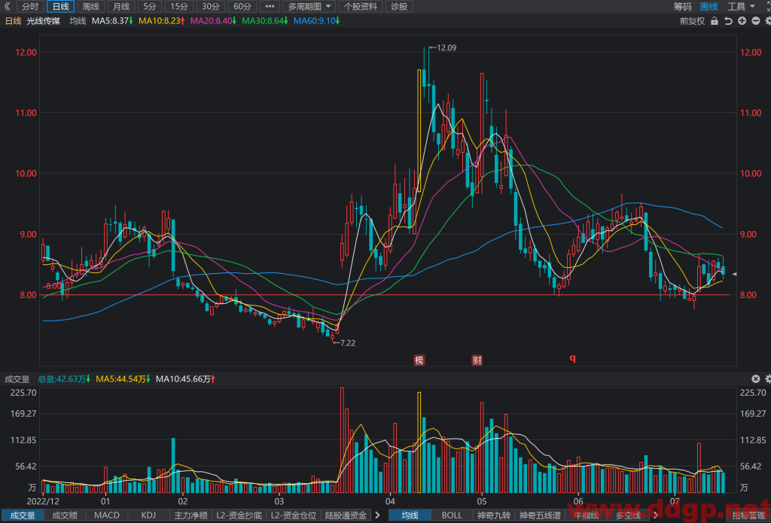Viewport: 771px width, 523px height.
Task: Click the red q marker
Action: click(x=572, y=358)
